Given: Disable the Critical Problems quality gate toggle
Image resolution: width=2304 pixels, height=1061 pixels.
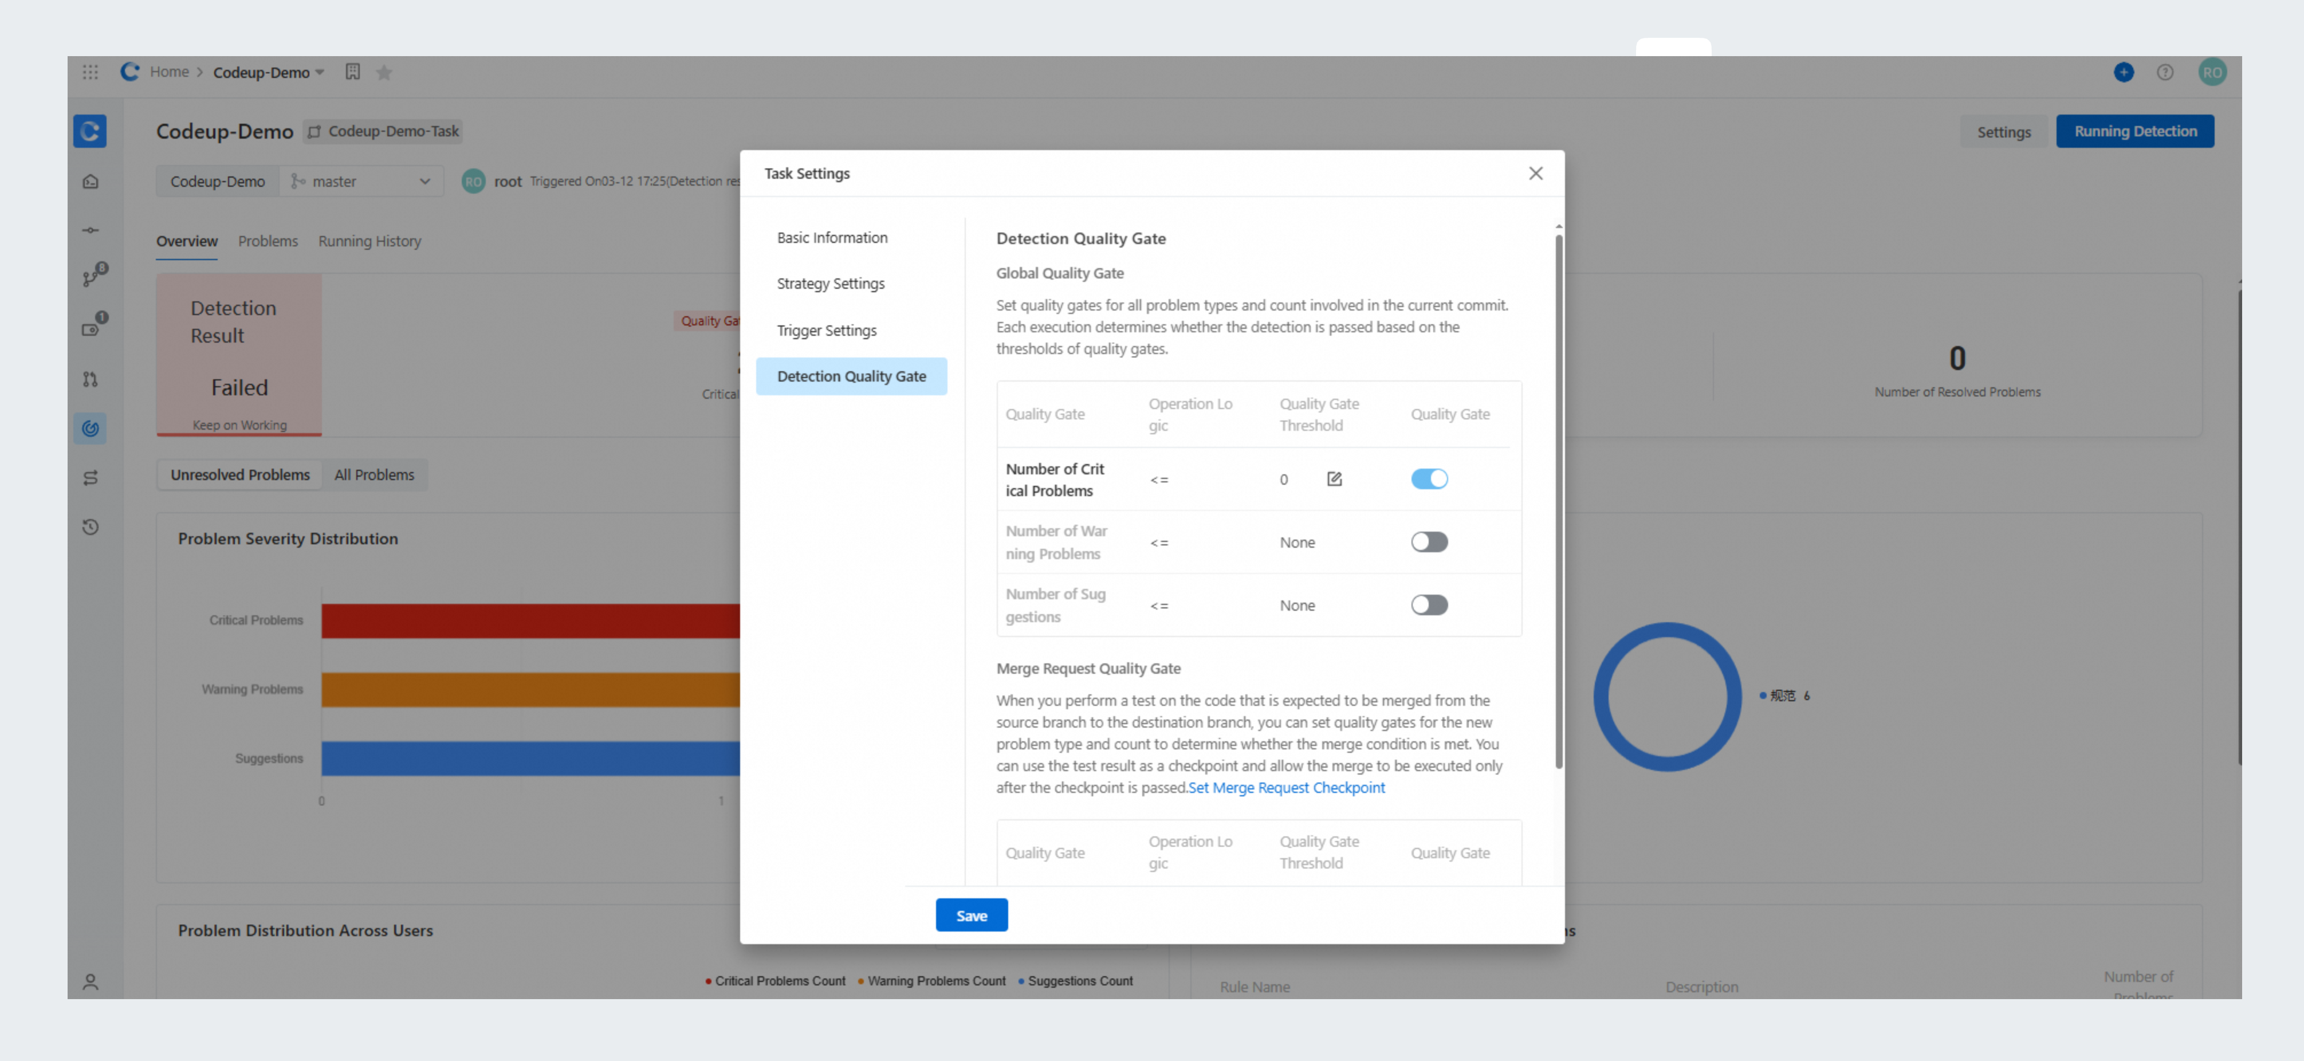Looking at the screenshot, I should click(x=1428, y=480).
